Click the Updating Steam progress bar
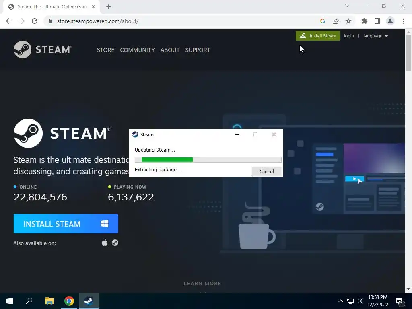 tap(208, 159)
